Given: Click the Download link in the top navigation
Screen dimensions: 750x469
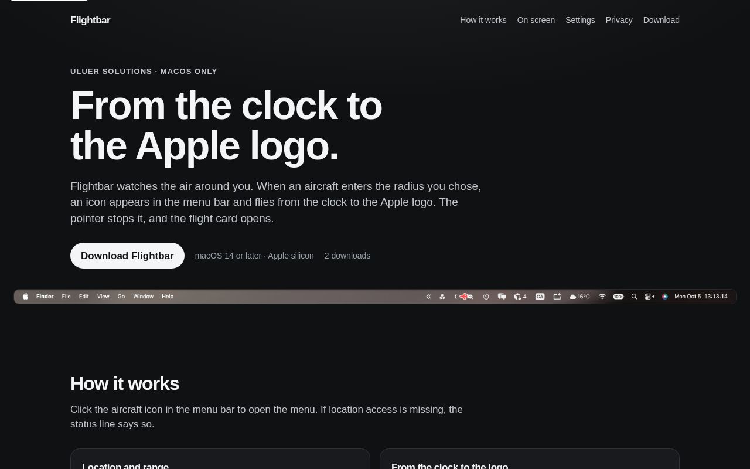Looking at the screenshot, I should 662,20.
